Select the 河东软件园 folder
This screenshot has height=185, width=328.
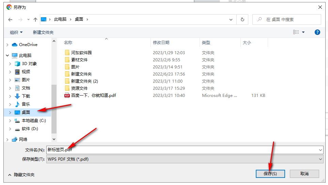click(81, 53)
